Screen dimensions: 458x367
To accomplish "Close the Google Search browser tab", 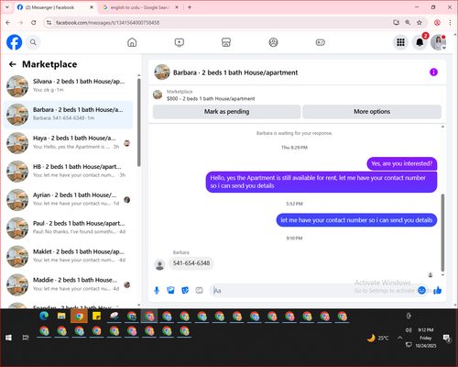I will 177,7.
